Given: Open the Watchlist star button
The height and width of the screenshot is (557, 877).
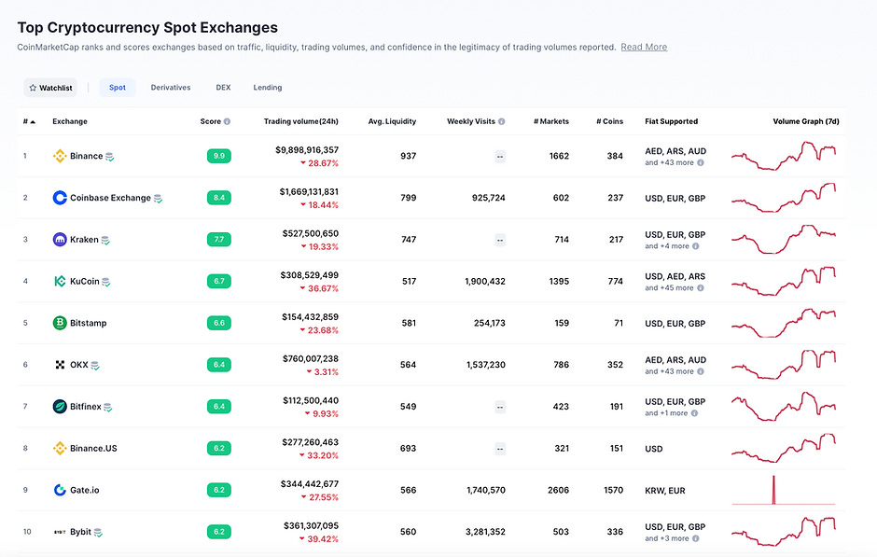Looking at the screenshot, I should tap(50, 88).
